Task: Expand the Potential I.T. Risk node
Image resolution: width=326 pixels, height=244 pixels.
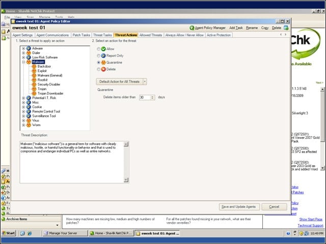Action: tap(23, 98)
